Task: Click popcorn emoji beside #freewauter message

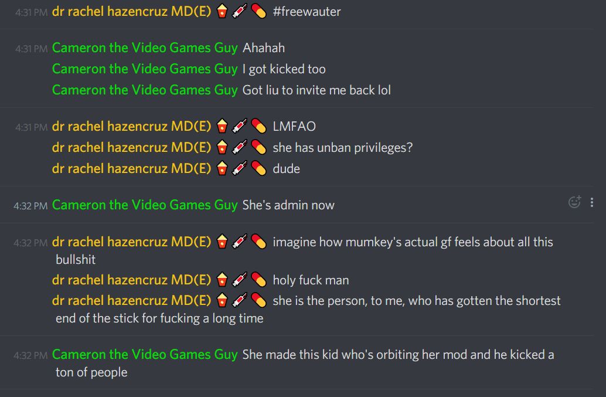Action: tap(222, 11)
